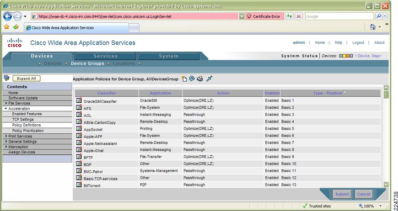398x211 pixels.
Task: Click the Google search magnifier icon
Action: point(378,16)
